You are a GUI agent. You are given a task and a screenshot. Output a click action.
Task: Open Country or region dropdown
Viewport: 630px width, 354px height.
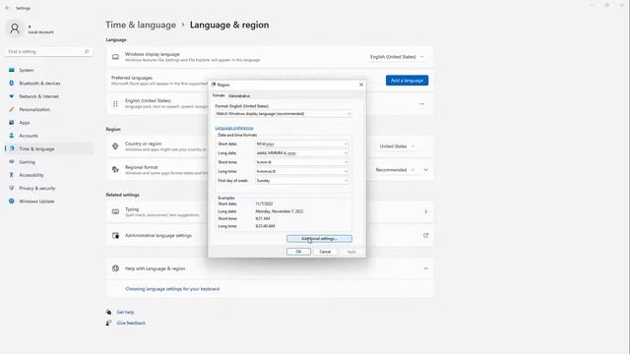click(x=397, y=147)
